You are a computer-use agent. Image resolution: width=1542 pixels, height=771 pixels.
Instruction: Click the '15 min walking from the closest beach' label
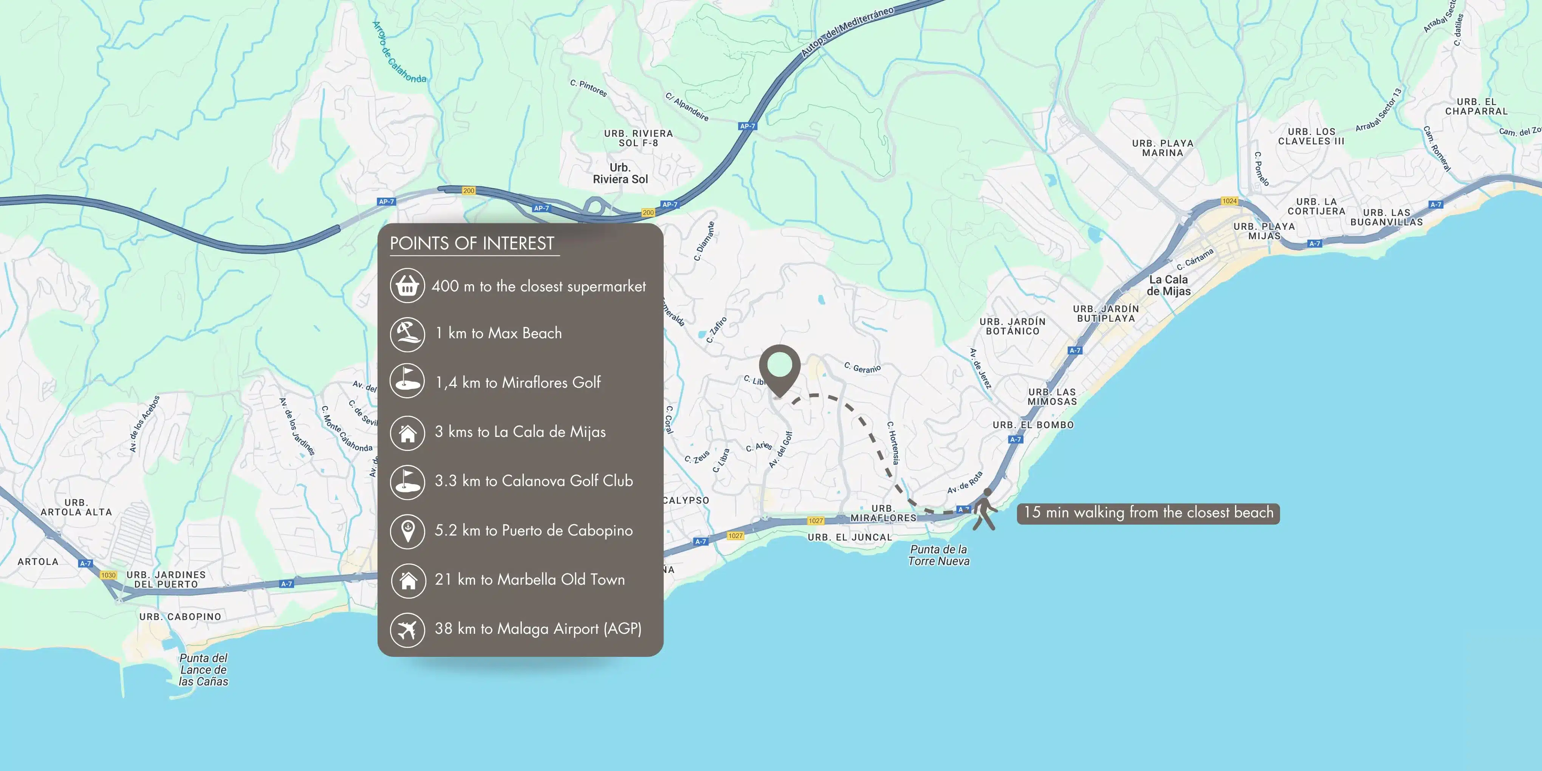point(1148,513)
